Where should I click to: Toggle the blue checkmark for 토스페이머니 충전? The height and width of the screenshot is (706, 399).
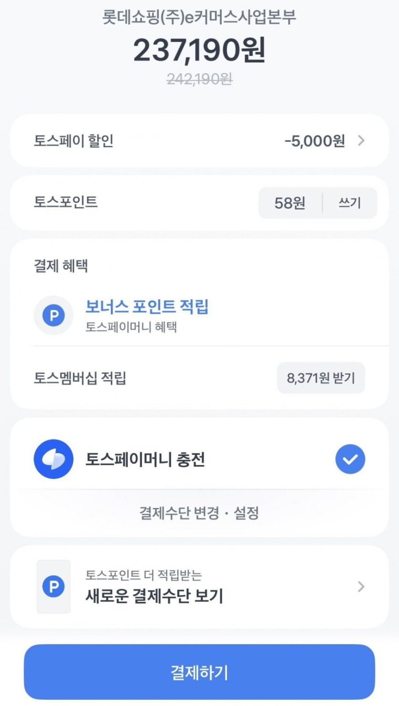point(350,459)
